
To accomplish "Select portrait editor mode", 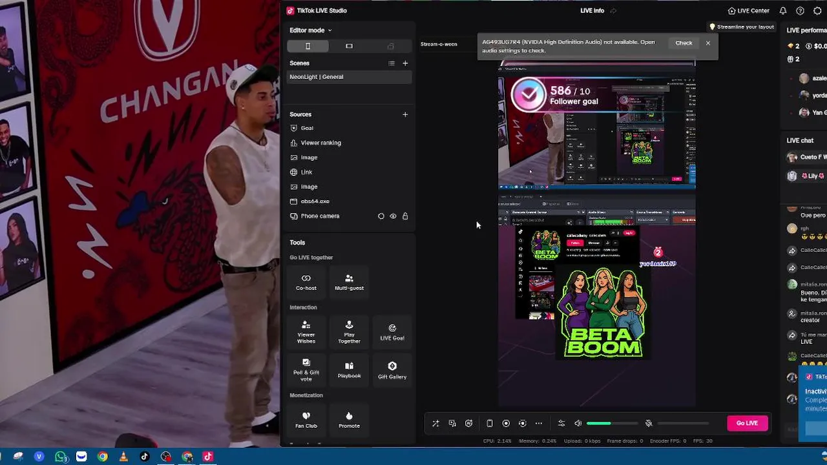I will 308,46.
